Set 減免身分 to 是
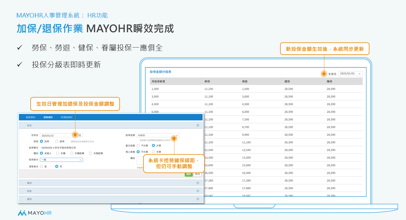Screen dimensions: 406x220 click(41, 167)
